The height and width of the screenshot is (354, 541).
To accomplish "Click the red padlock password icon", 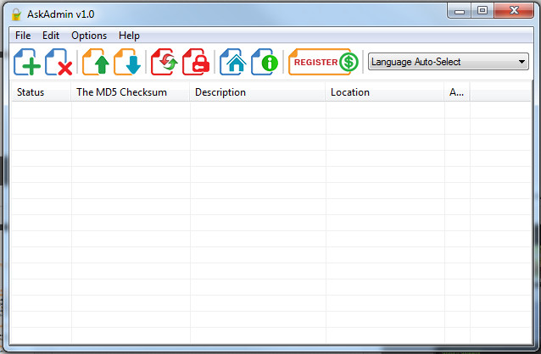I will [196, 62].
